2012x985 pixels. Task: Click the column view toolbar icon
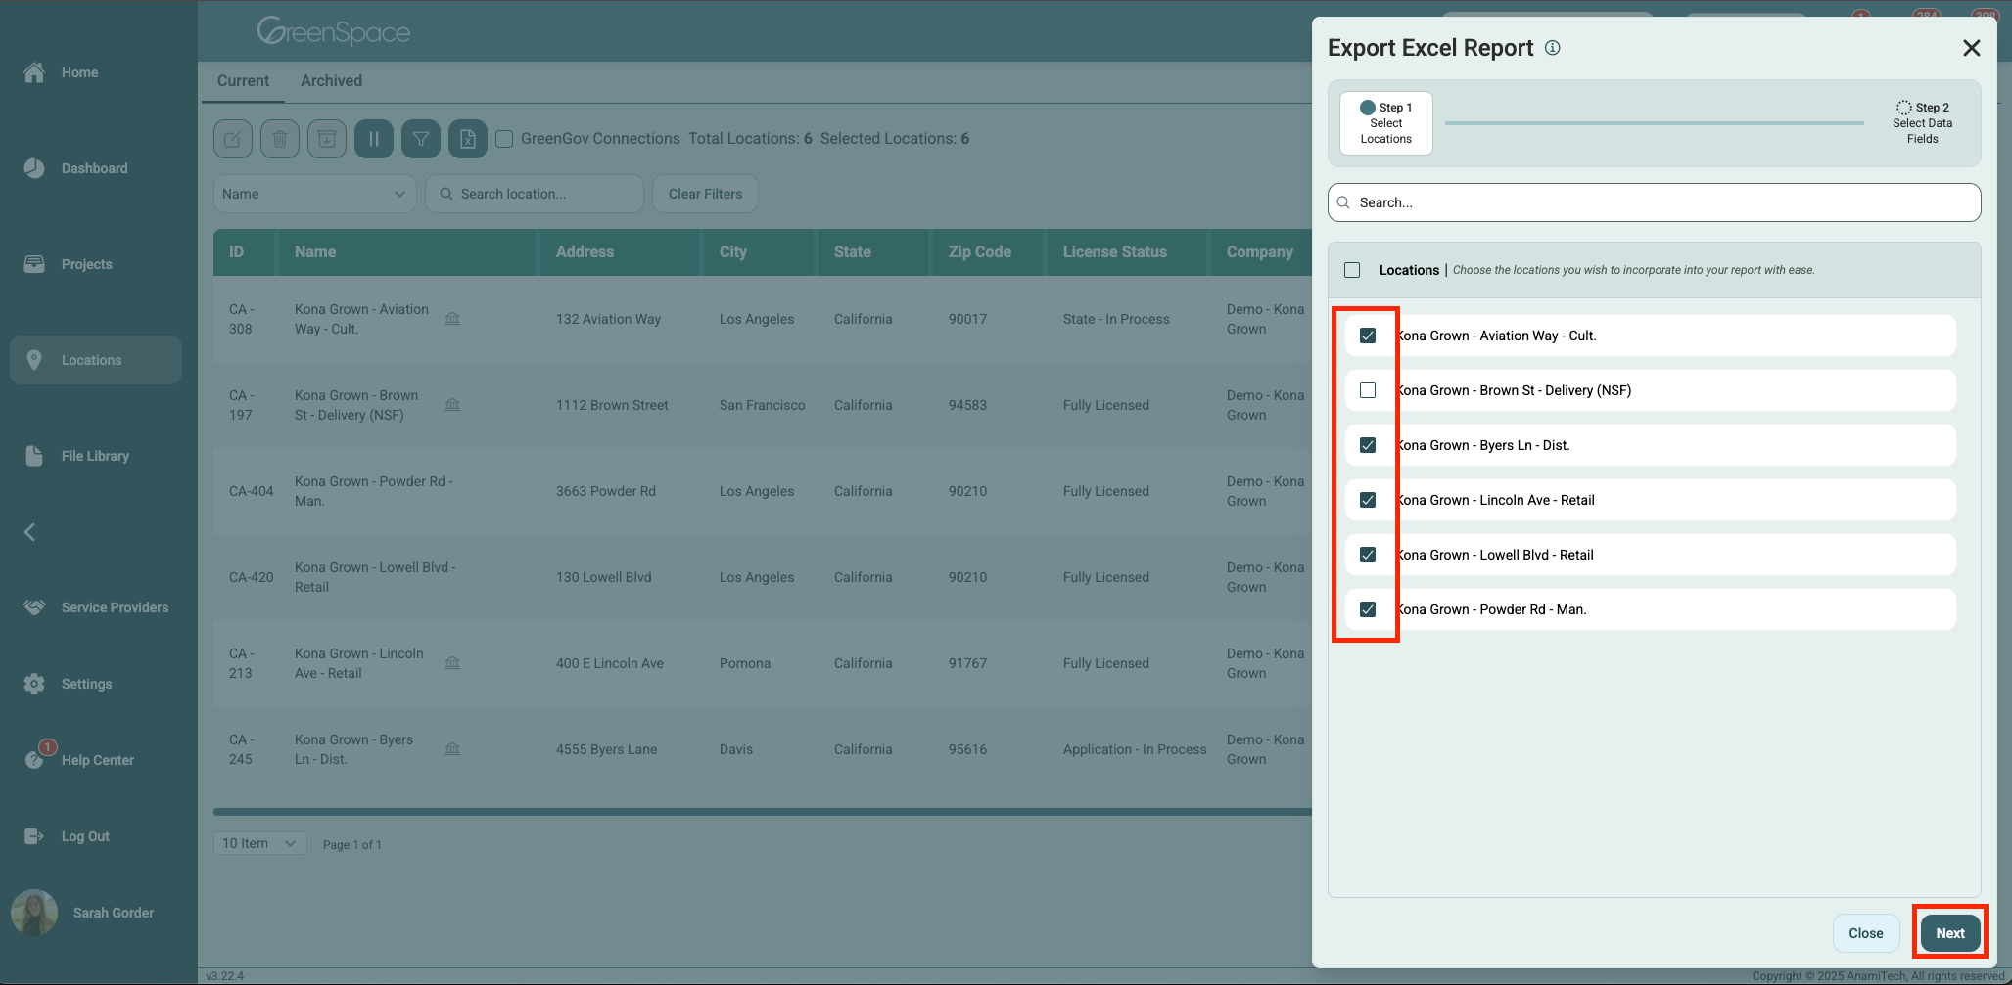point(374,139)
